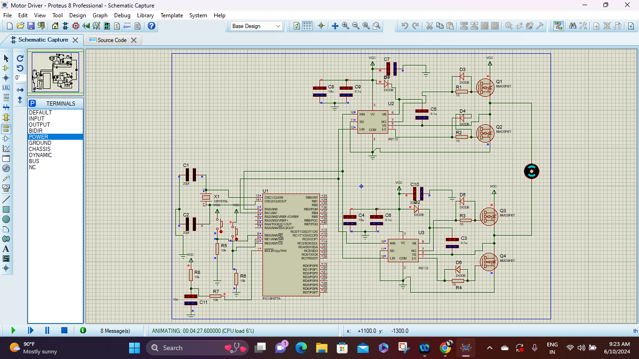Select the Buses Mode tool

(x=6, y=107)
